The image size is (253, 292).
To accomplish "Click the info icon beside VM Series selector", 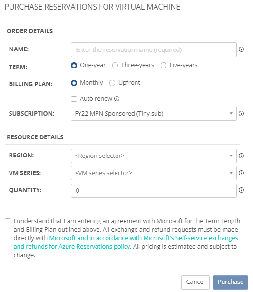I will pyautogui.click(x=241, y=173).
